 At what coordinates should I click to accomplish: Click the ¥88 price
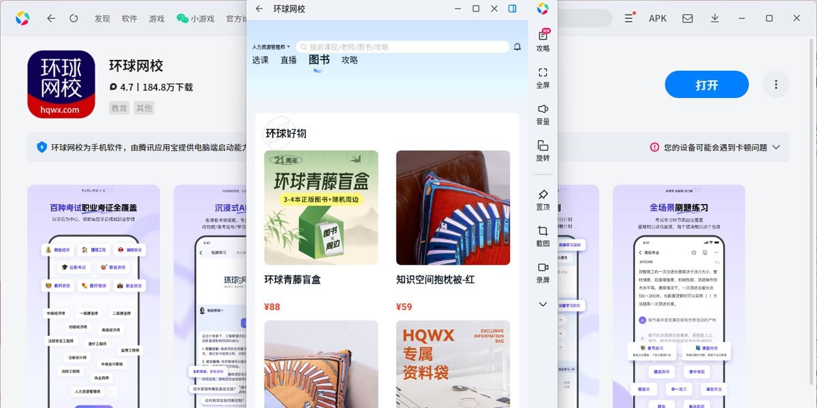tap(272, 307)
